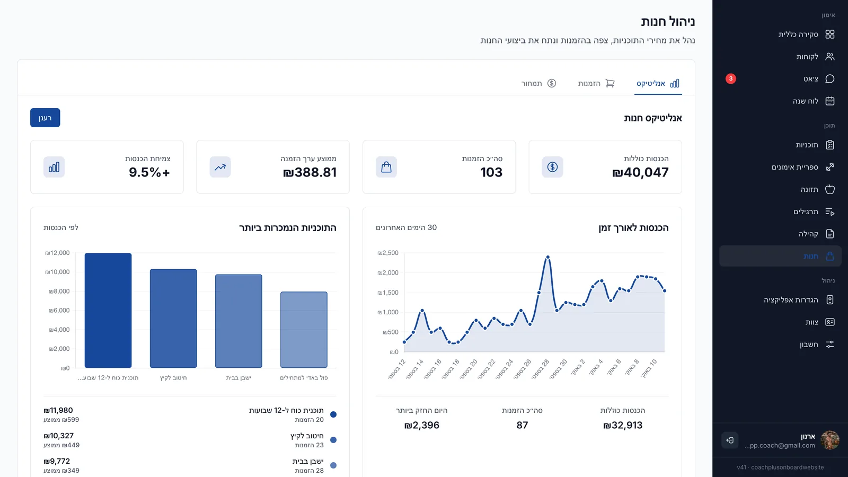Viewport: 848px width, 477px height.
Task: Click the bar chart icon in צמיחת הכנסות card
Action: click(x=54, y=167)
